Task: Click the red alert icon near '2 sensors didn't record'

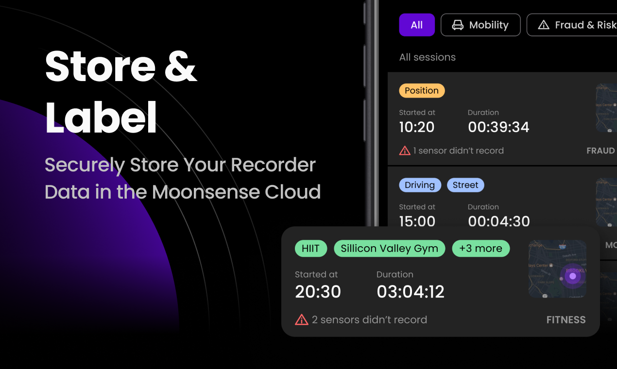Action: 301,319
